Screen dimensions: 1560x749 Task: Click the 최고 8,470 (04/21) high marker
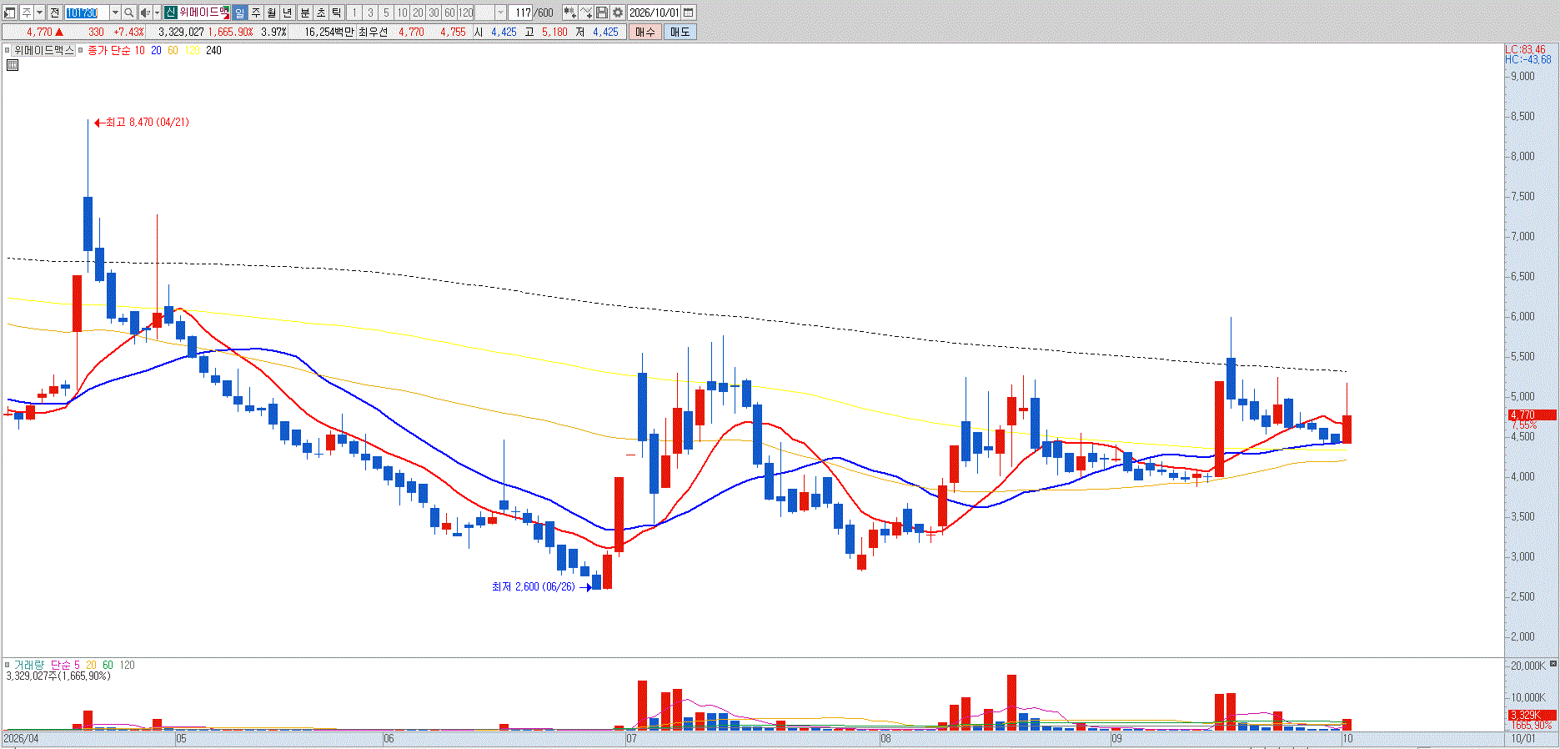142,123
